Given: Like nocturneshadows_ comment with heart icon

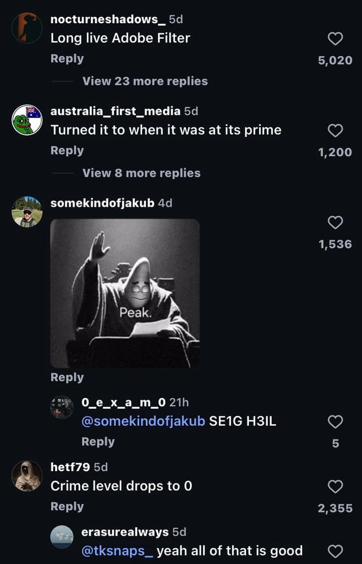Looking at the screenshot, I should click(x=335, y=39).
